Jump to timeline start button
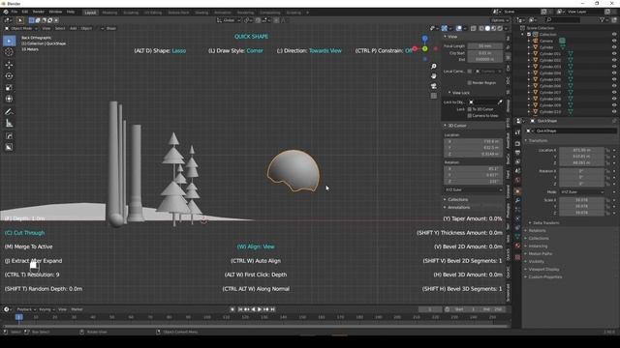 pos(240,309)
